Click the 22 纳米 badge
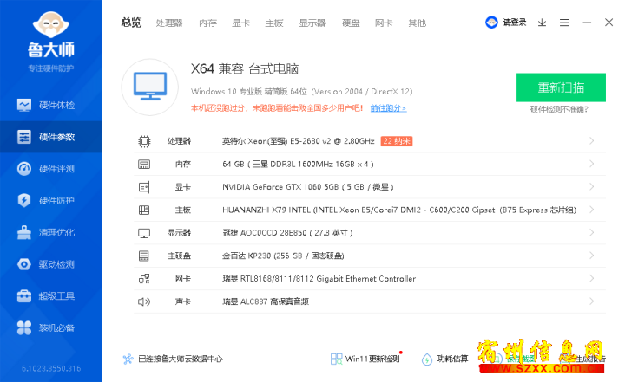Image resolution: width=625 pixels, height=382 pixels. [x=397, y=141]
